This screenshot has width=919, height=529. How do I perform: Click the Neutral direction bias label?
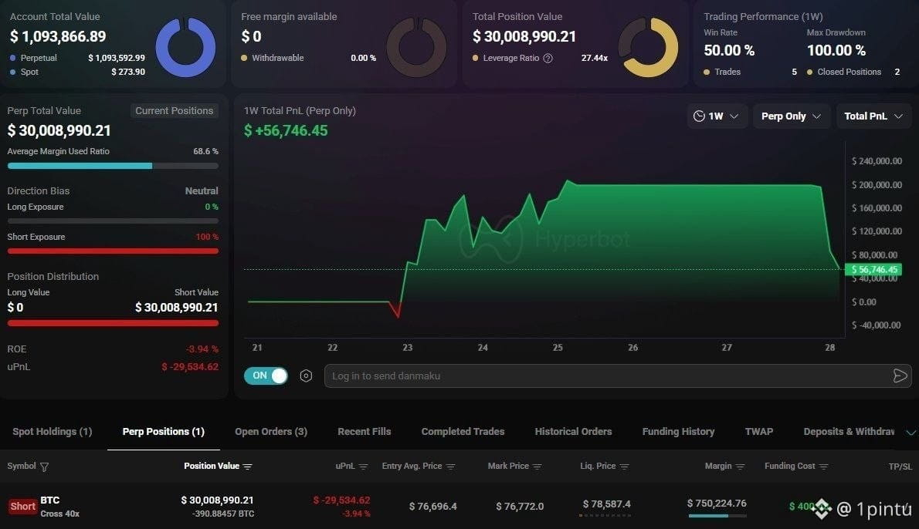202,190
